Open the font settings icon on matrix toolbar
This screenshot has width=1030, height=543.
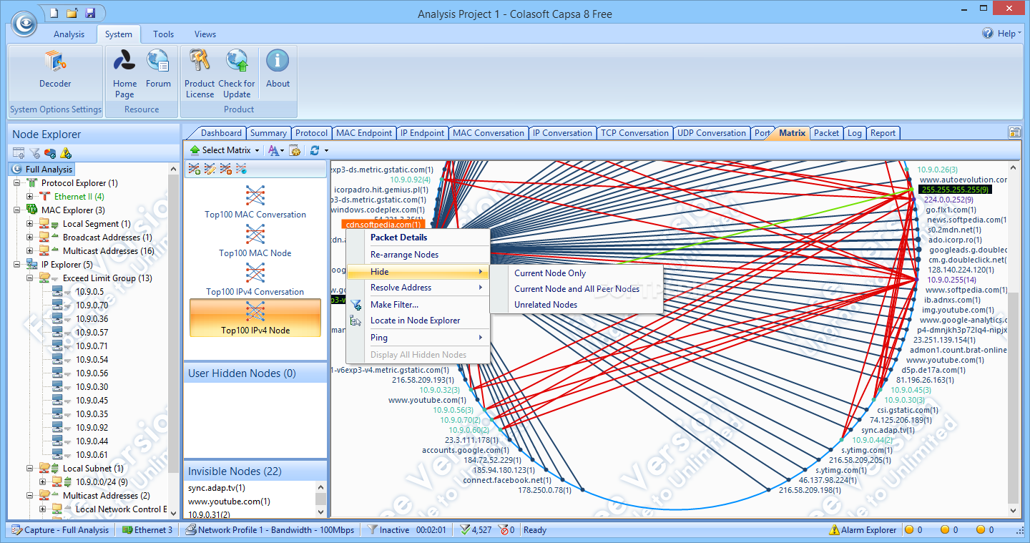(275, 150)
